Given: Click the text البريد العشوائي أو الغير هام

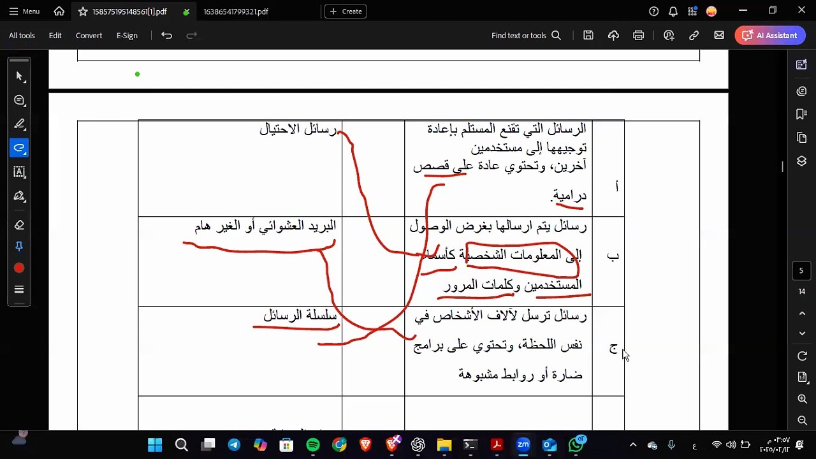Looking at the screenshot, I should point(265,226).
